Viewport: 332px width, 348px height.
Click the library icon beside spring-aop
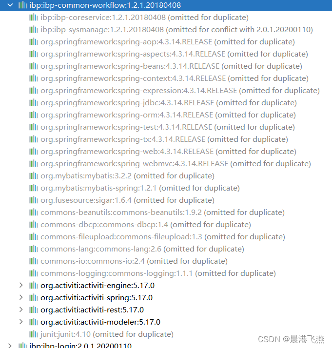click(x=34, y=41)
